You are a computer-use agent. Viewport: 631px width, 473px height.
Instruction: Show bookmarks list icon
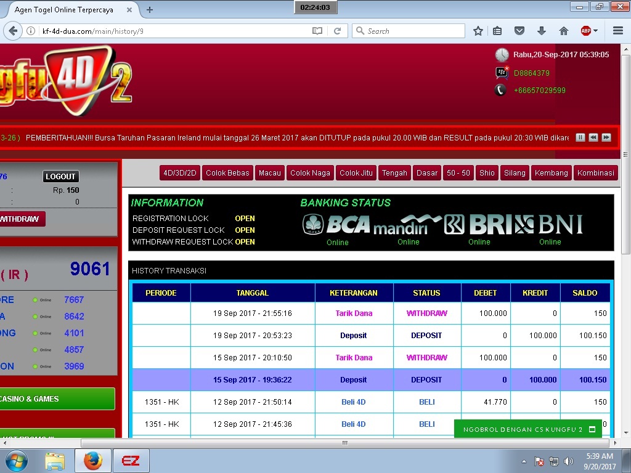click(x=498, y=31)
